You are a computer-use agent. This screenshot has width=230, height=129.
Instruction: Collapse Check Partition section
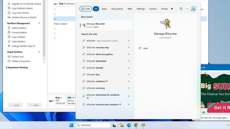[39, 52]
